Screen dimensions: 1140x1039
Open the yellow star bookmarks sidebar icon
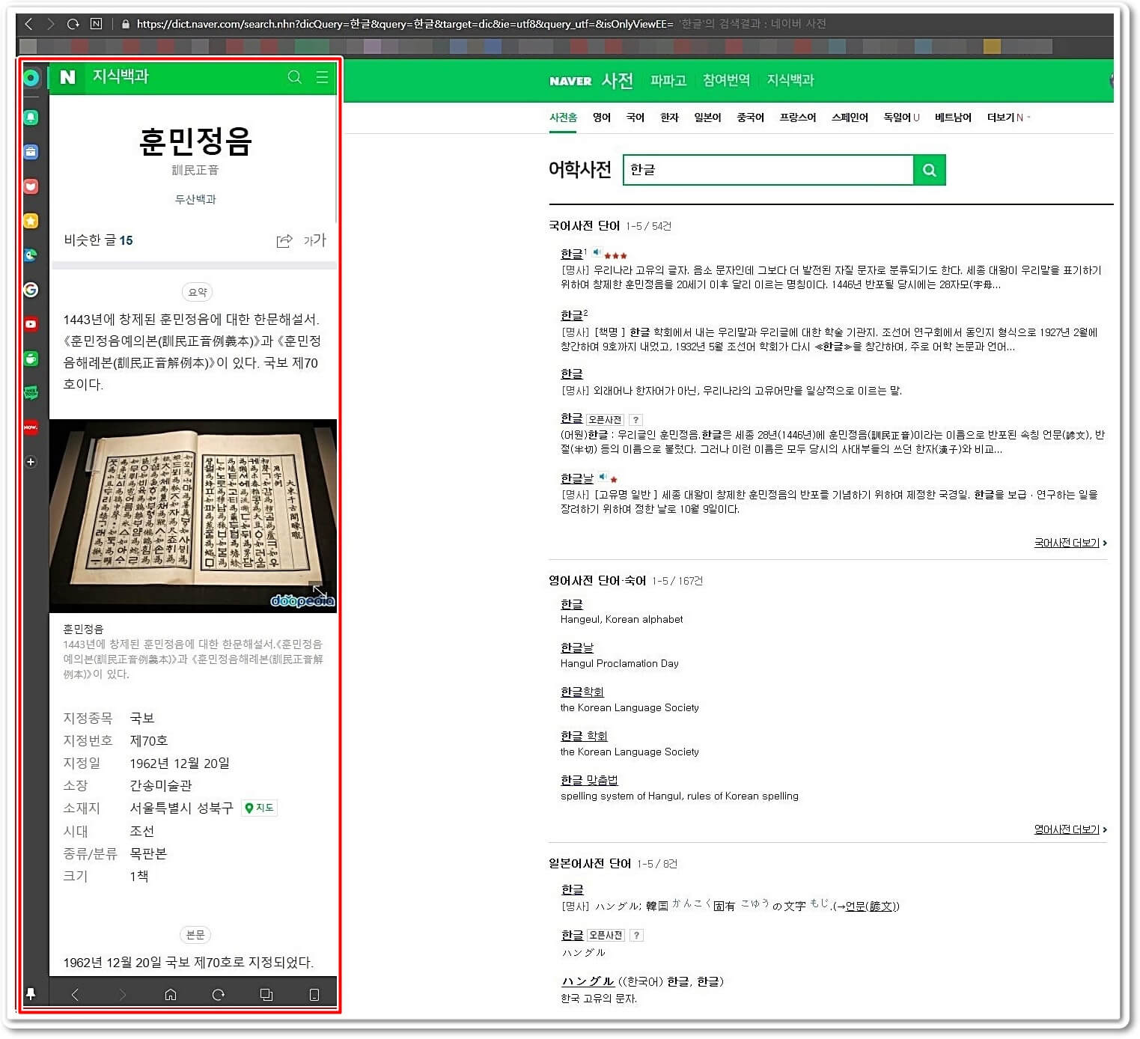(x=31, y=221)
